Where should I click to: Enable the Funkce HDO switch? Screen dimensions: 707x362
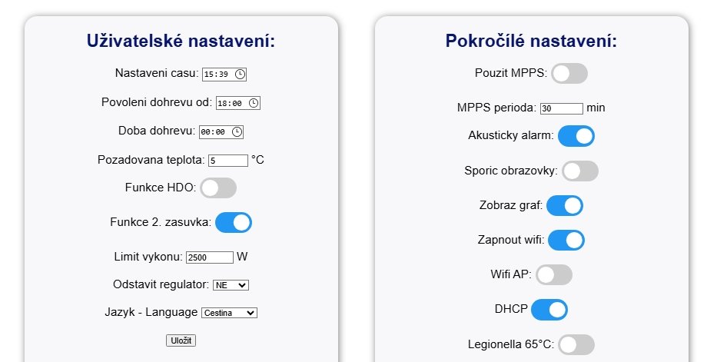pos(218,188)
